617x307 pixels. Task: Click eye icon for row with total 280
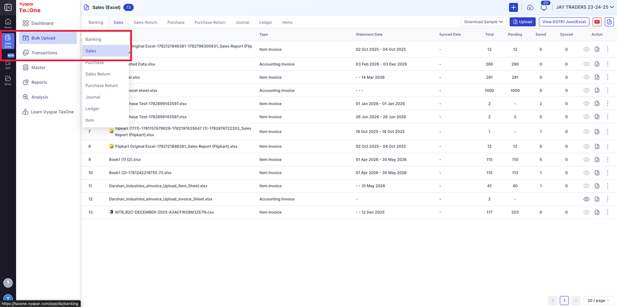[x=587, y=64]
